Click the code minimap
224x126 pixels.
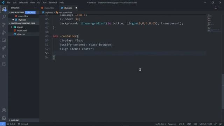pos(213,23)
